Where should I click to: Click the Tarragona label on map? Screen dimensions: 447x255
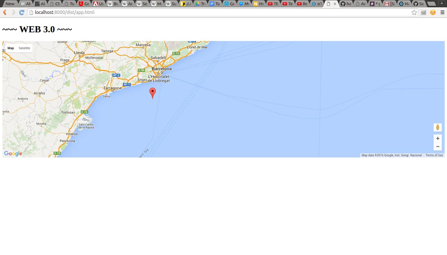click(112, 88)
